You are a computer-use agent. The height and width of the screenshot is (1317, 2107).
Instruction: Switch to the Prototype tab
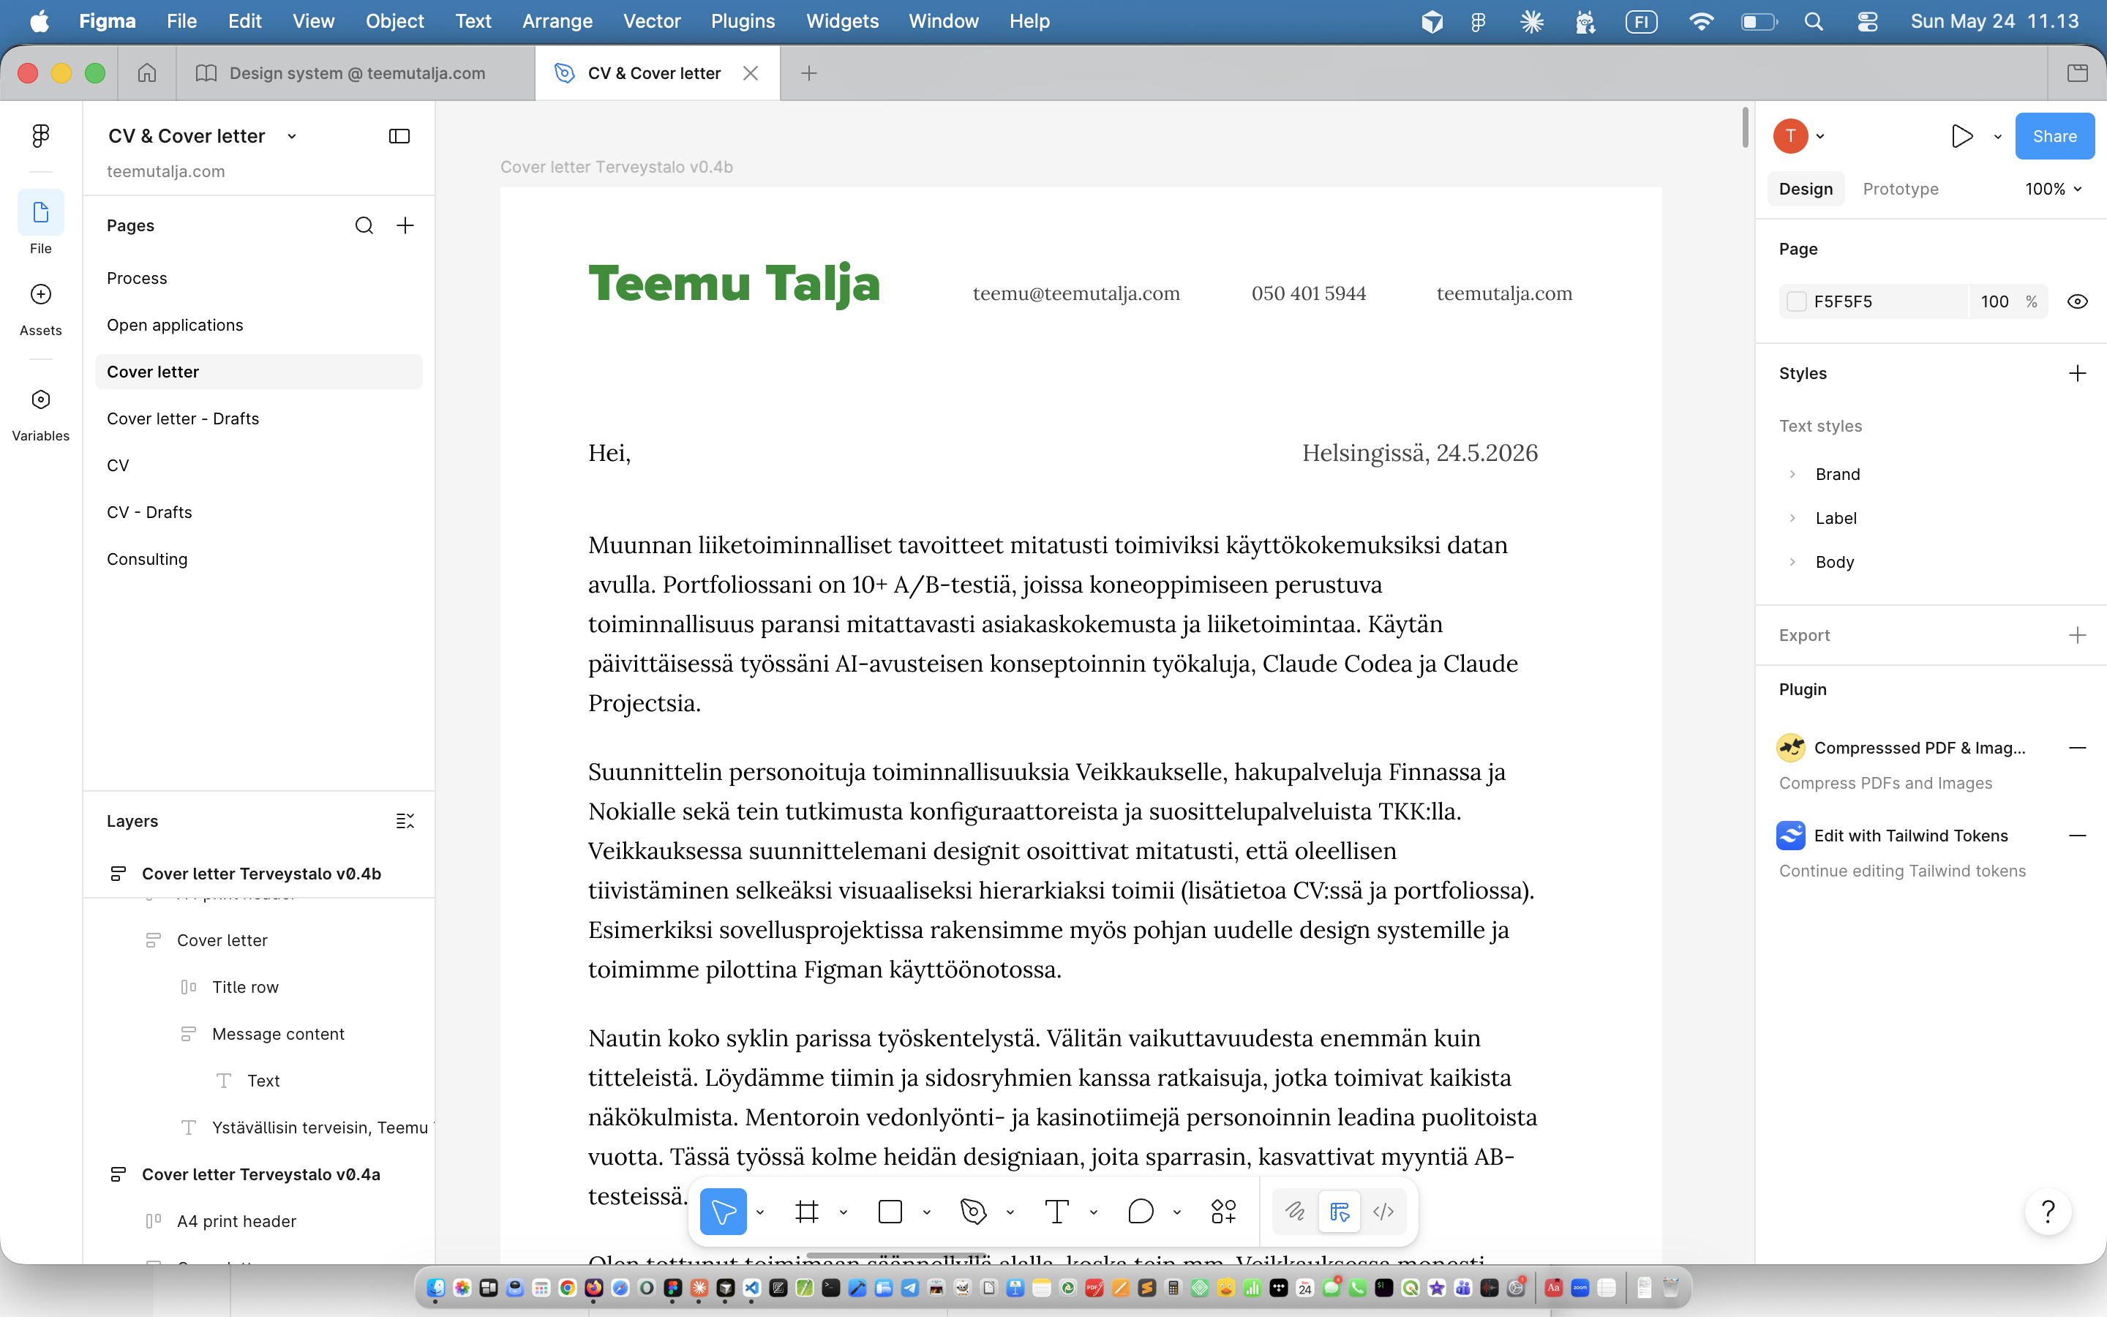coord(1900,189)
